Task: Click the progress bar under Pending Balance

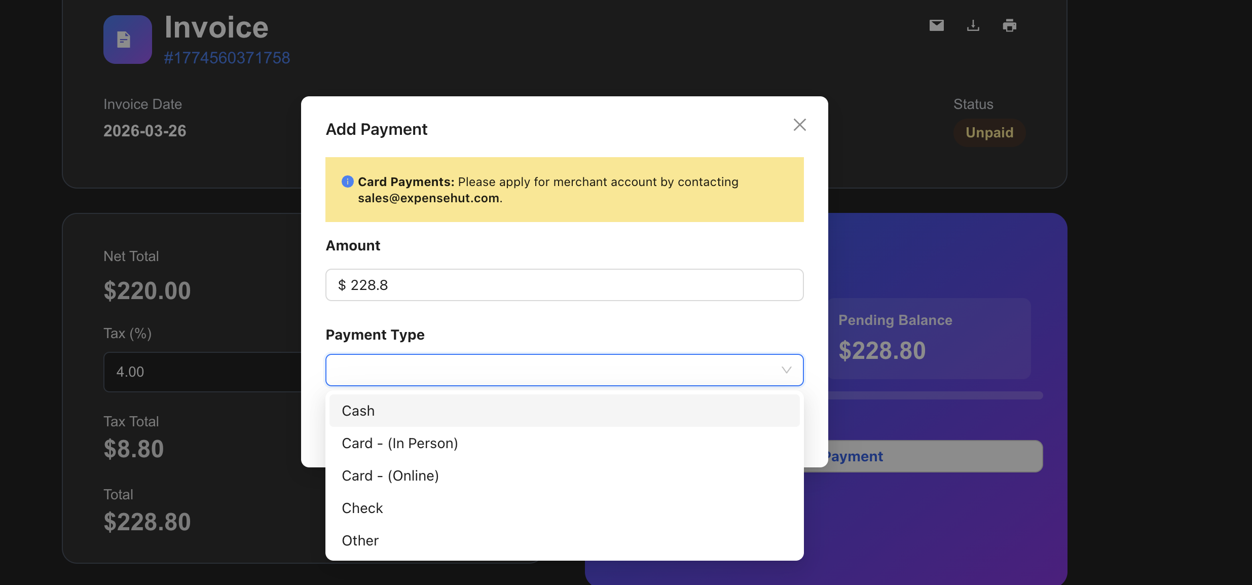Action: (x=888, y=395)
